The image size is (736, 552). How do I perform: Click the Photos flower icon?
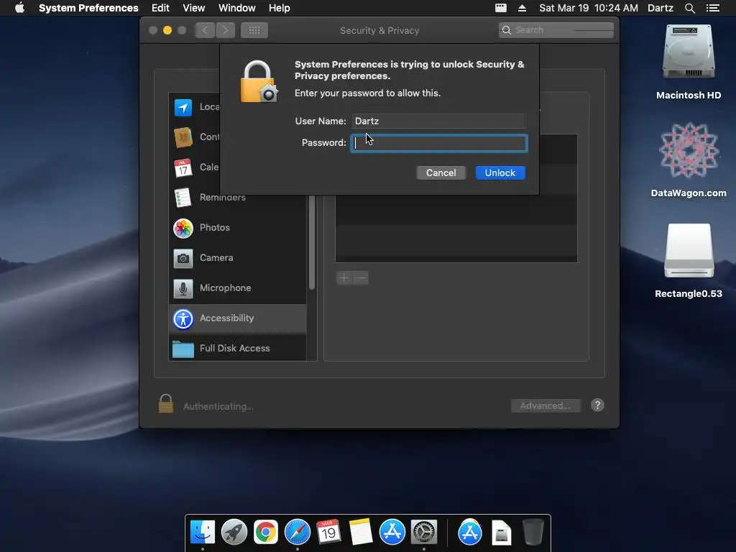[183, 228]
